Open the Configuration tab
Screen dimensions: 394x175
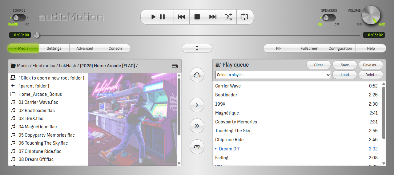340,48
